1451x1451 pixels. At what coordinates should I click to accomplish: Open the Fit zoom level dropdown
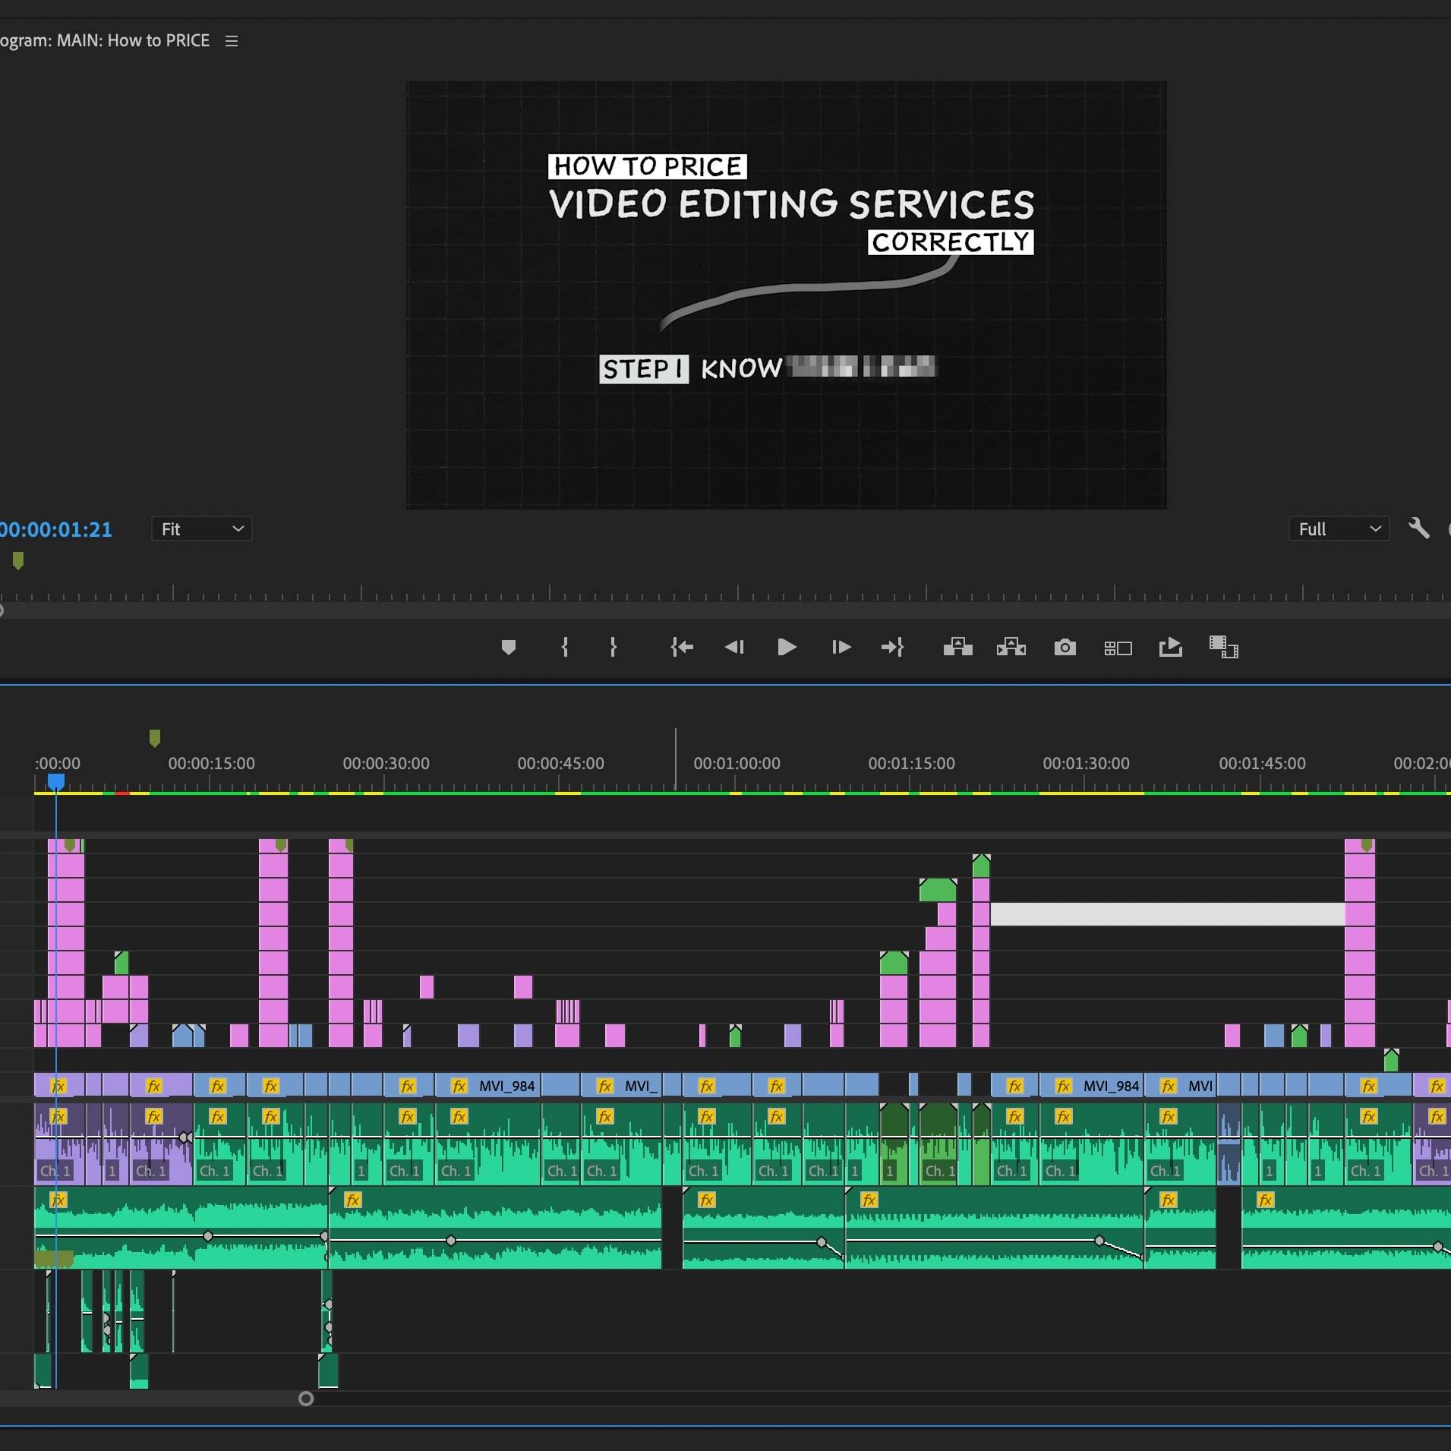tap(201, 529)
